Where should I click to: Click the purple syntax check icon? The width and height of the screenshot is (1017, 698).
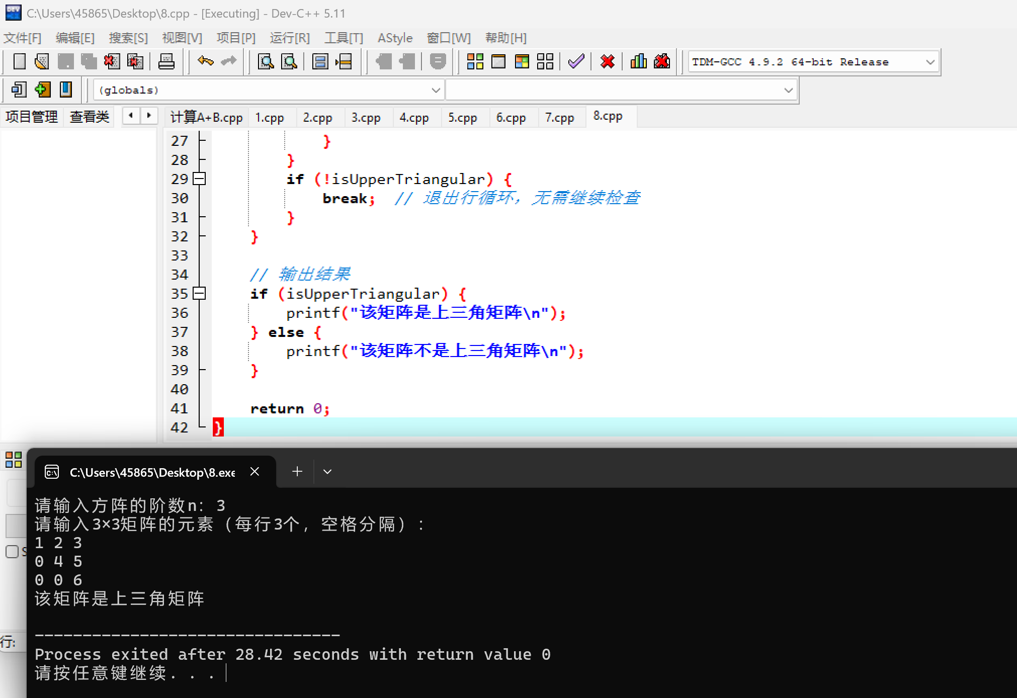click(x=576, y=62)
